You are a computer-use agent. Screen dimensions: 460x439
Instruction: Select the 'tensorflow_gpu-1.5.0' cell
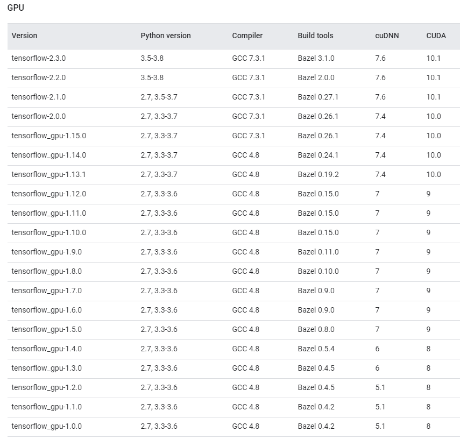click(x=47, y=330)
